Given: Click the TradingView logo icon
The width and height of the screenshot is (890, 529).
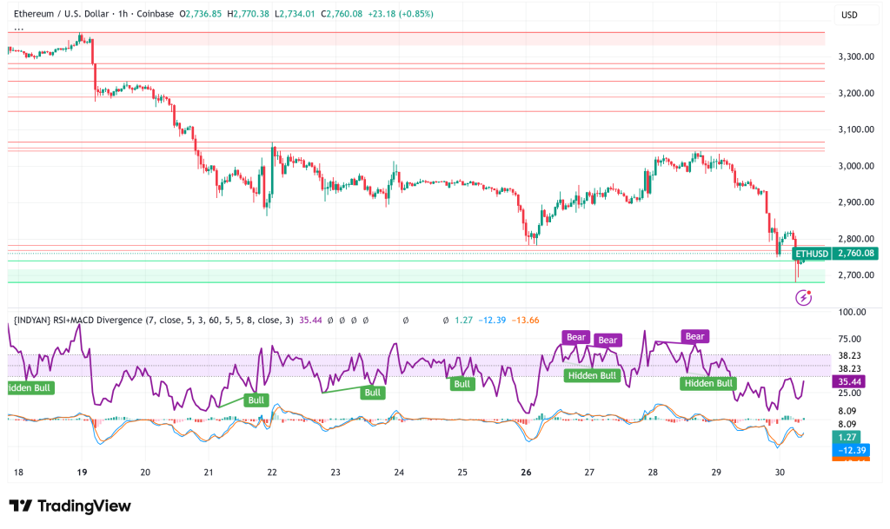Looking at the screenshot, I should coord(21,506).
